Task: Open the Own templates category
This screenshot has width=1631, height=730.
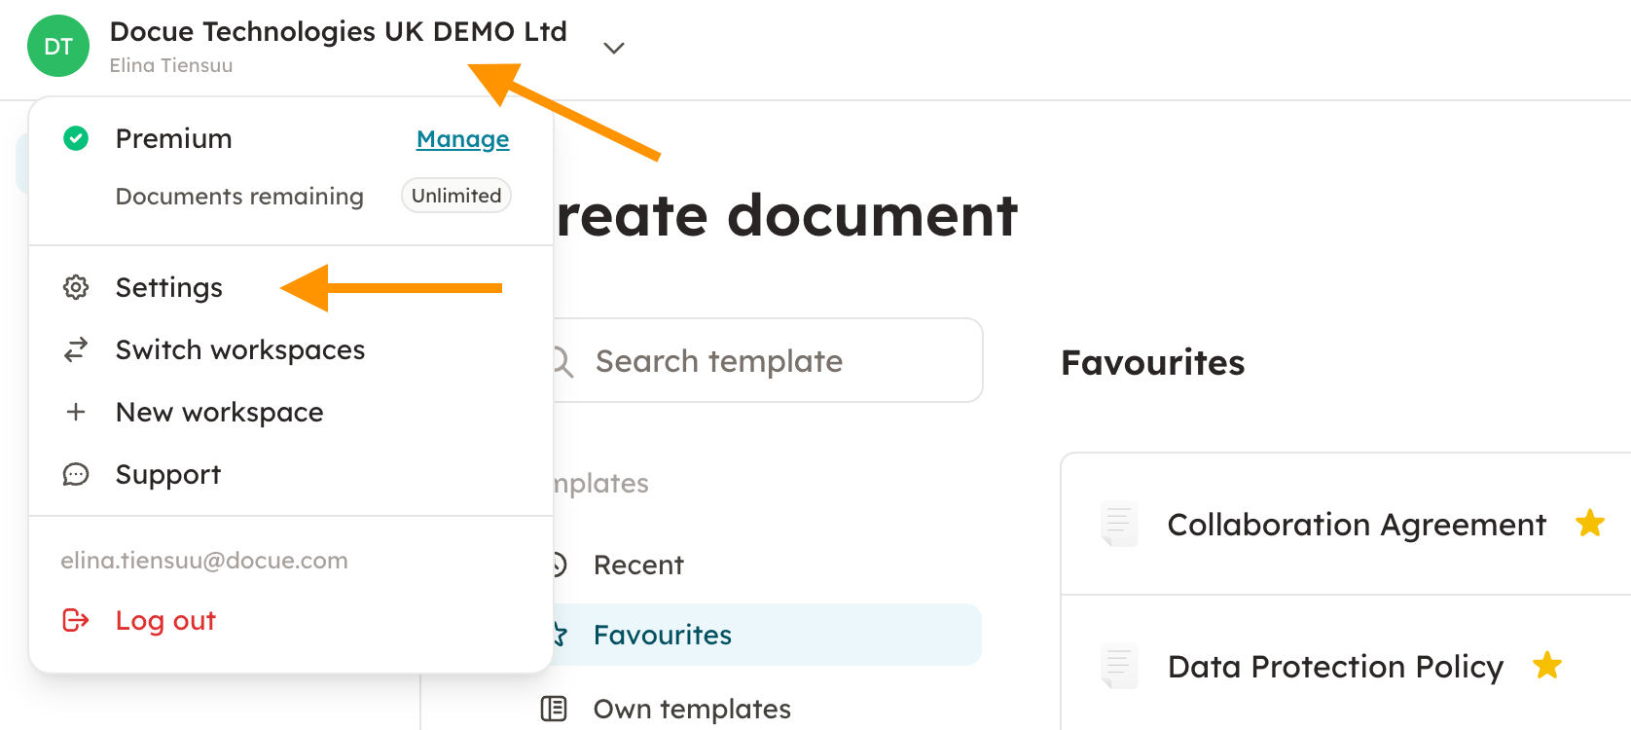Action: click(691, 709)
